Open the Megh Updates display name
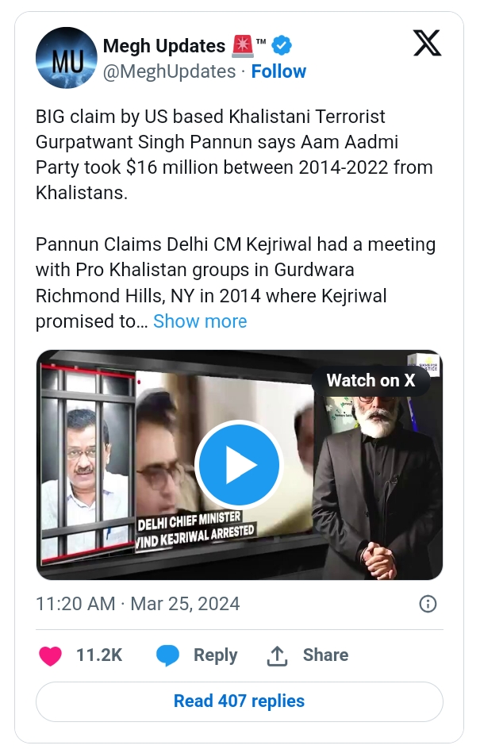The image size is (480, 753). (x=164, y=45)
